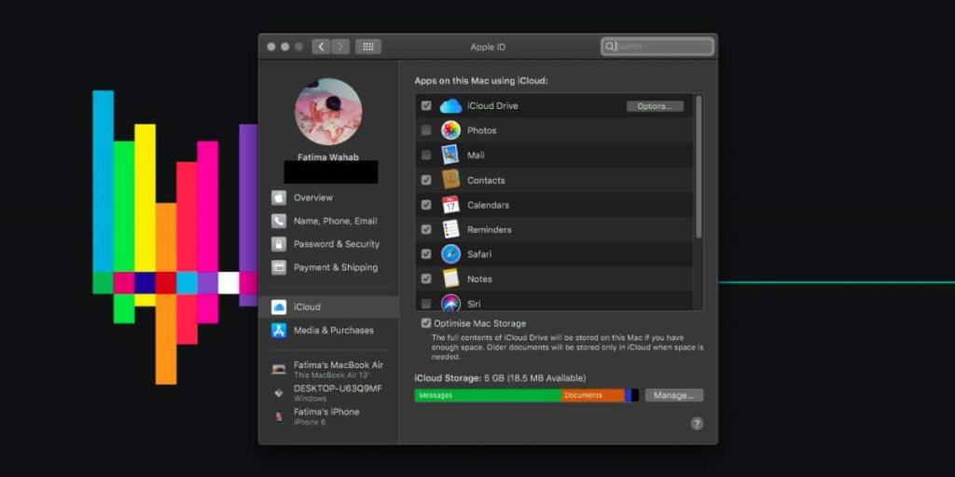Click the Calendars app icon
Image resolution: width=955 pixels, height=477 pixels.
[x=450, y=205]
